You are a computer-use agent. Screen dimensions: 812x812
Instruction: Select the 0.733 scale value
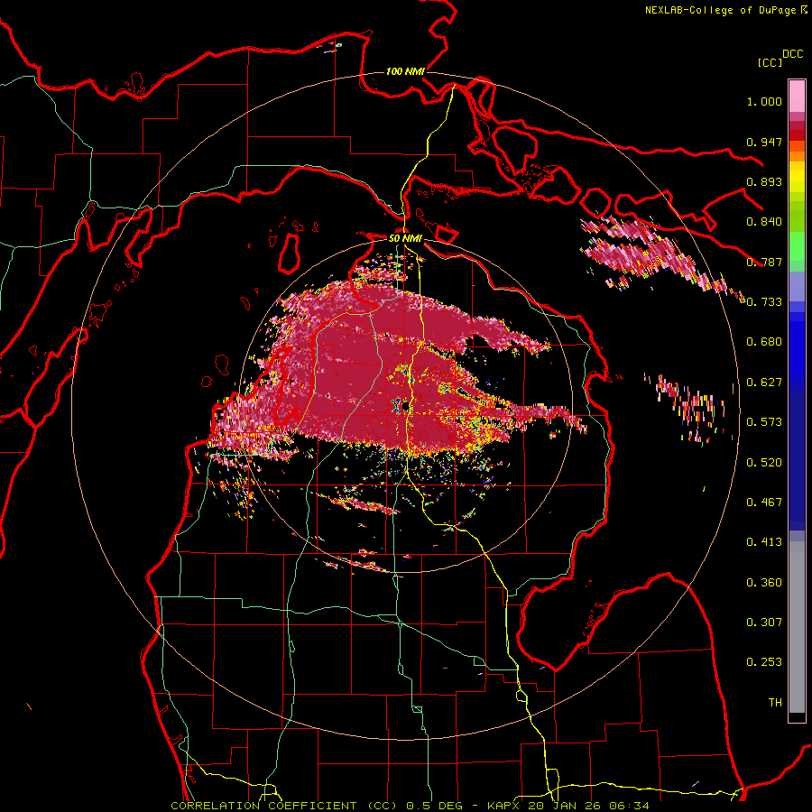point(764,302)
